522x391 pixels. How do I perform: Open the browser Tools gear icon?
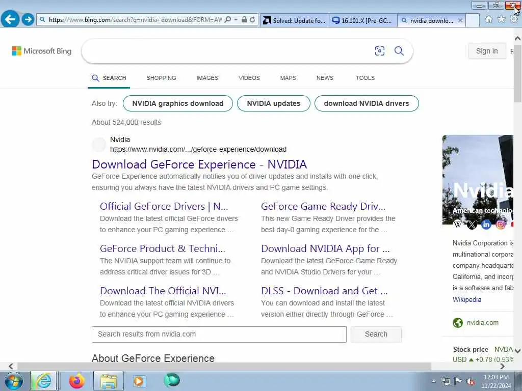pyautogui.click(x=514, y=19)
